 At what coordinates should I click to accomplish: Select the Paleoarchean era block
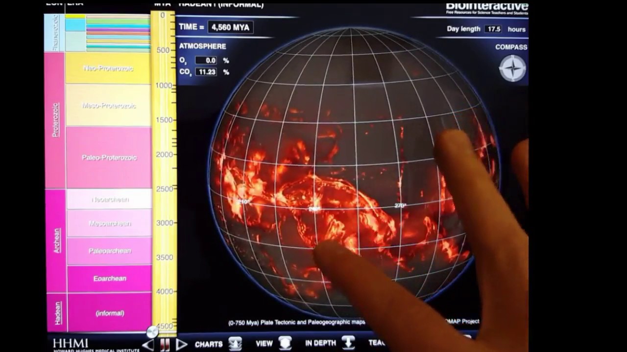click(x=110, y=251)
